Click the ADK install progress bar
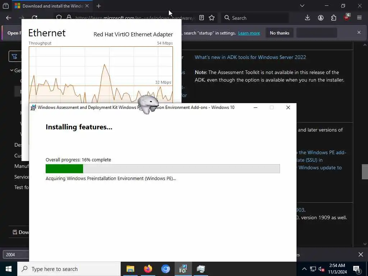The height and width of the screenshot is (276, 368). point(163,169)
